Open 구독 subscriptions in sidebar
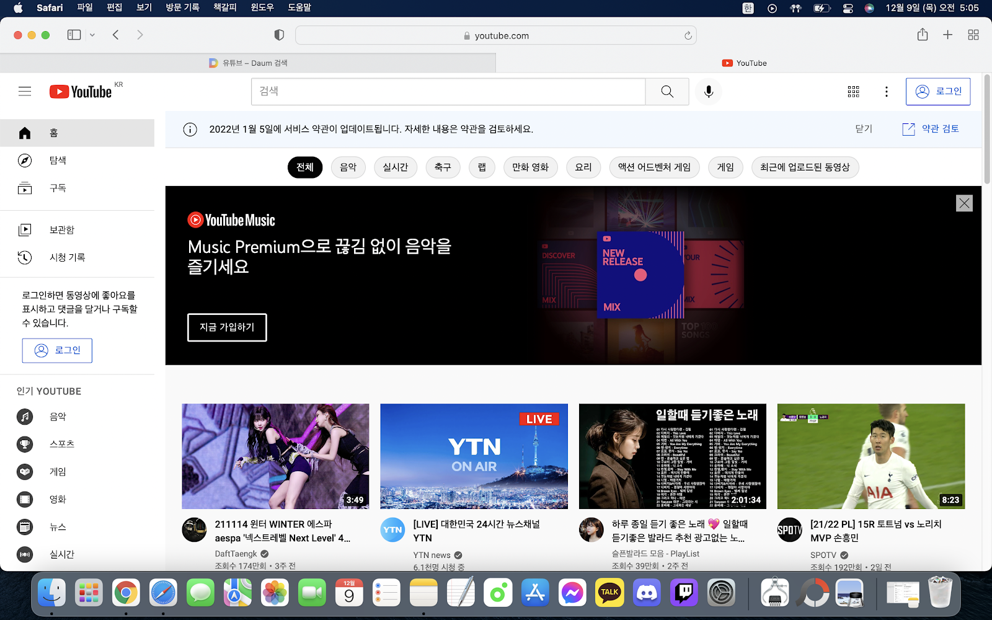 tap(77, 188)
